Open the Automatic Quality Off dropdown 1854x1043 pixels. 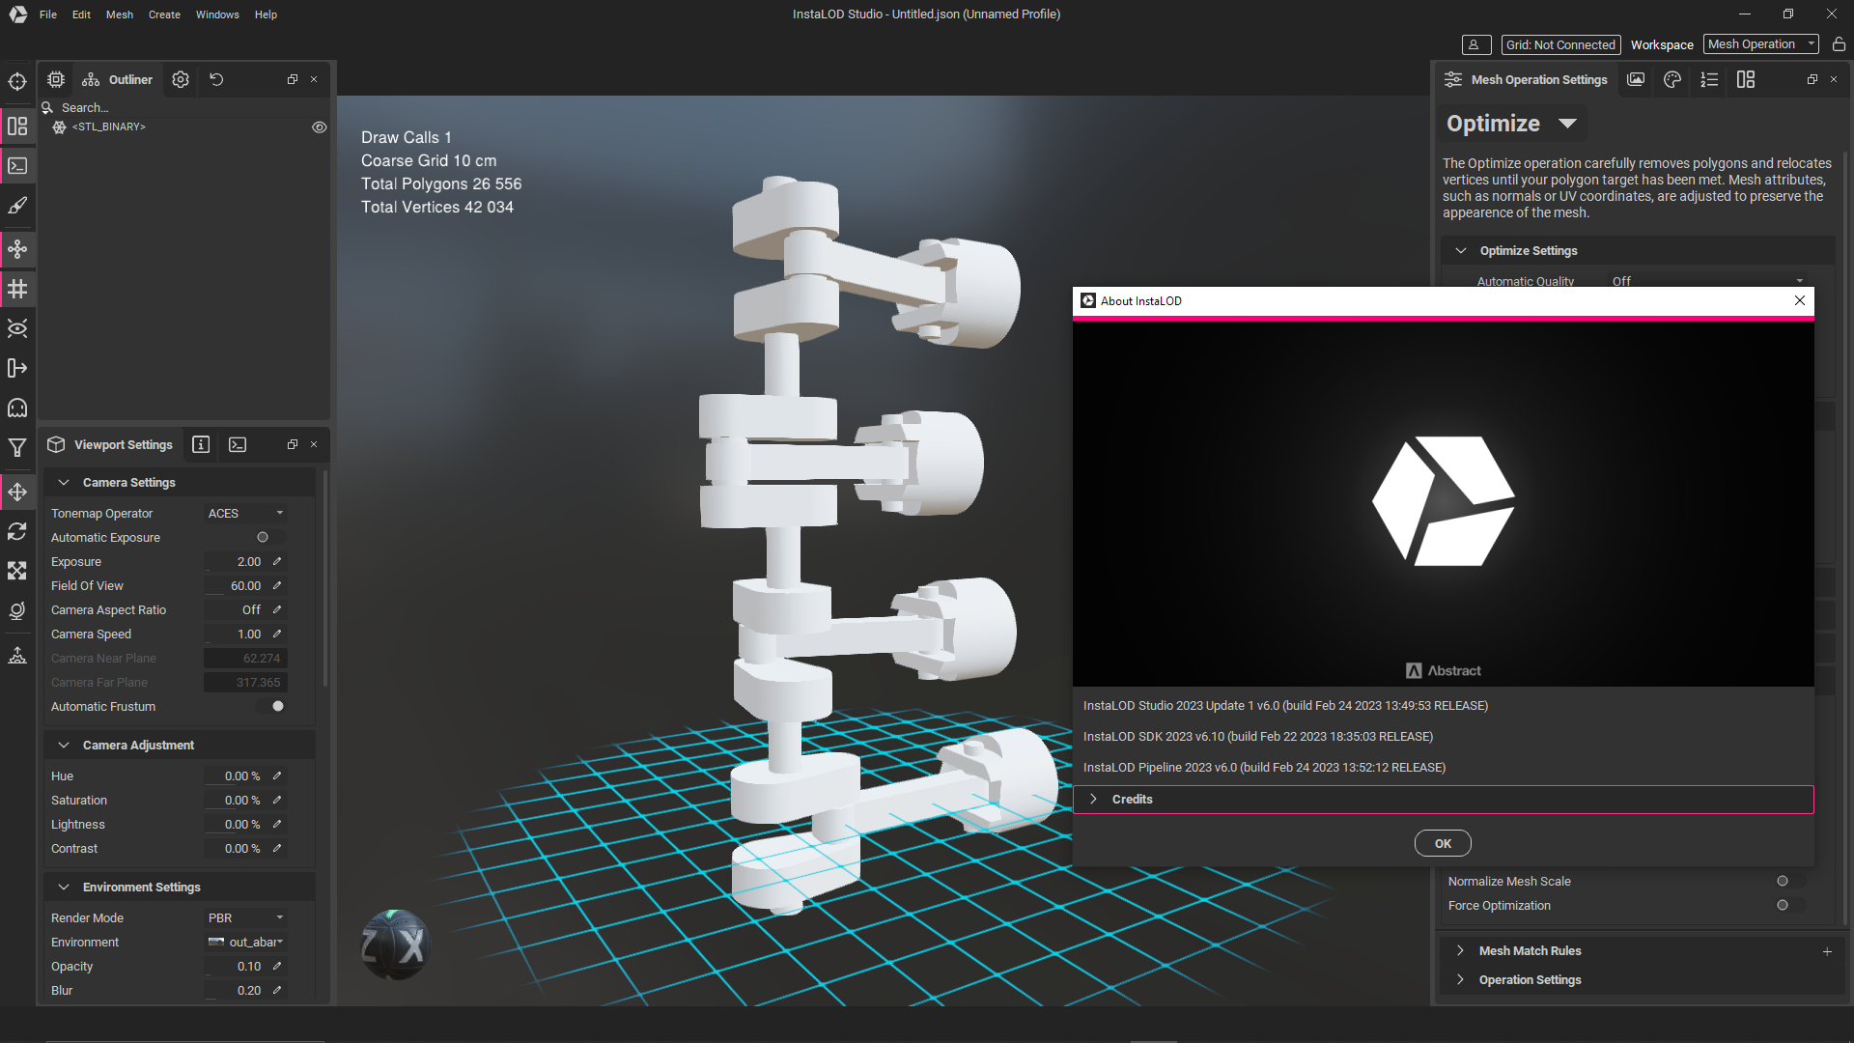pyautogui.click(x=1706, y=281)
